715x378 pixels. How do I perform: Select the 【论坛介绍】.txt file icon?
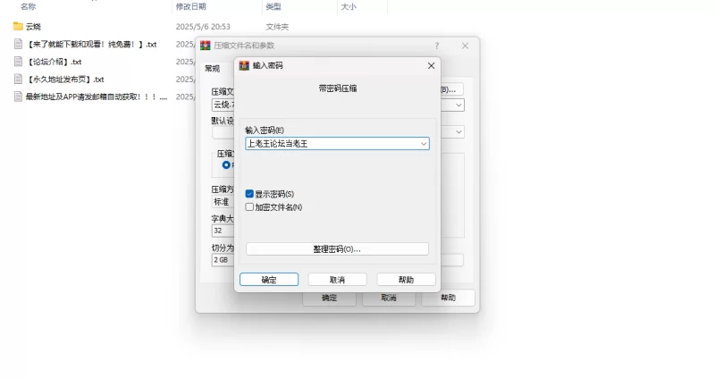pos(18,62)
